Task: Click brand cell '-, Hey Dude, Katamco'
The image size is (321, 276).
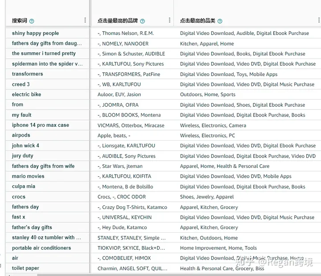Action: (x=122, y=227)
